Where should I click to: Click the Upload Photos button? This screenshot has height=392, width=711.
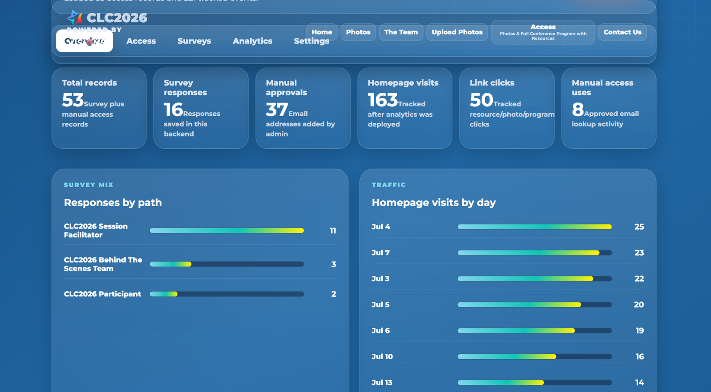pos(457,32)
